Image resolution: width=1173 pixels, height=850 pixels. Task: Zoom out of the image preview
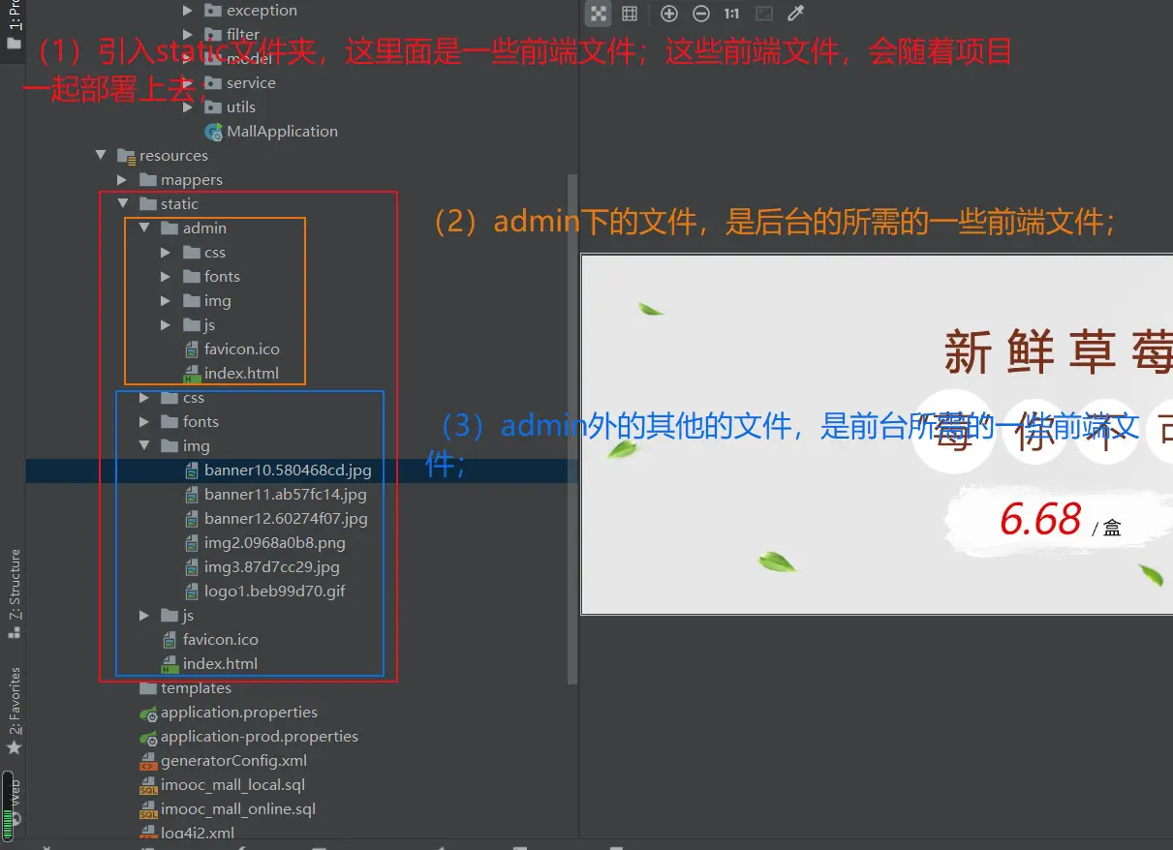click(x=701, y=14)
